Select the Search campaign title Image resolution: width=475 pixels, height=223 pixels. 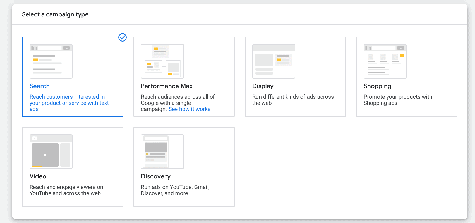tap(40, 86)
